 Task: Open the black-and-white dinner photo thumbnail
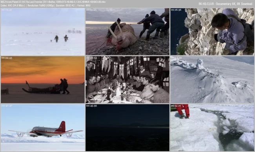coord(127,80)
